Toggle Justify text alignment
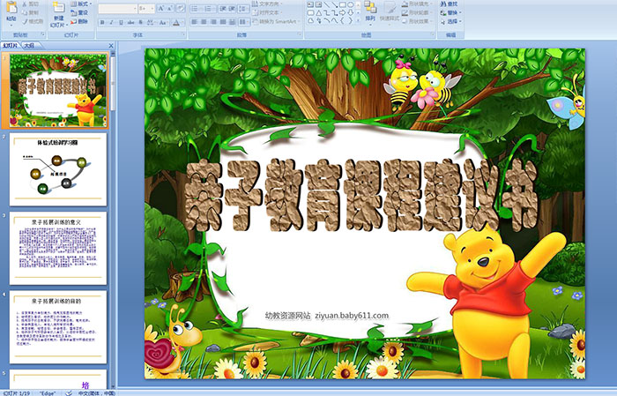The height and width of the screenshot is (396, 617). coord(223,22)
